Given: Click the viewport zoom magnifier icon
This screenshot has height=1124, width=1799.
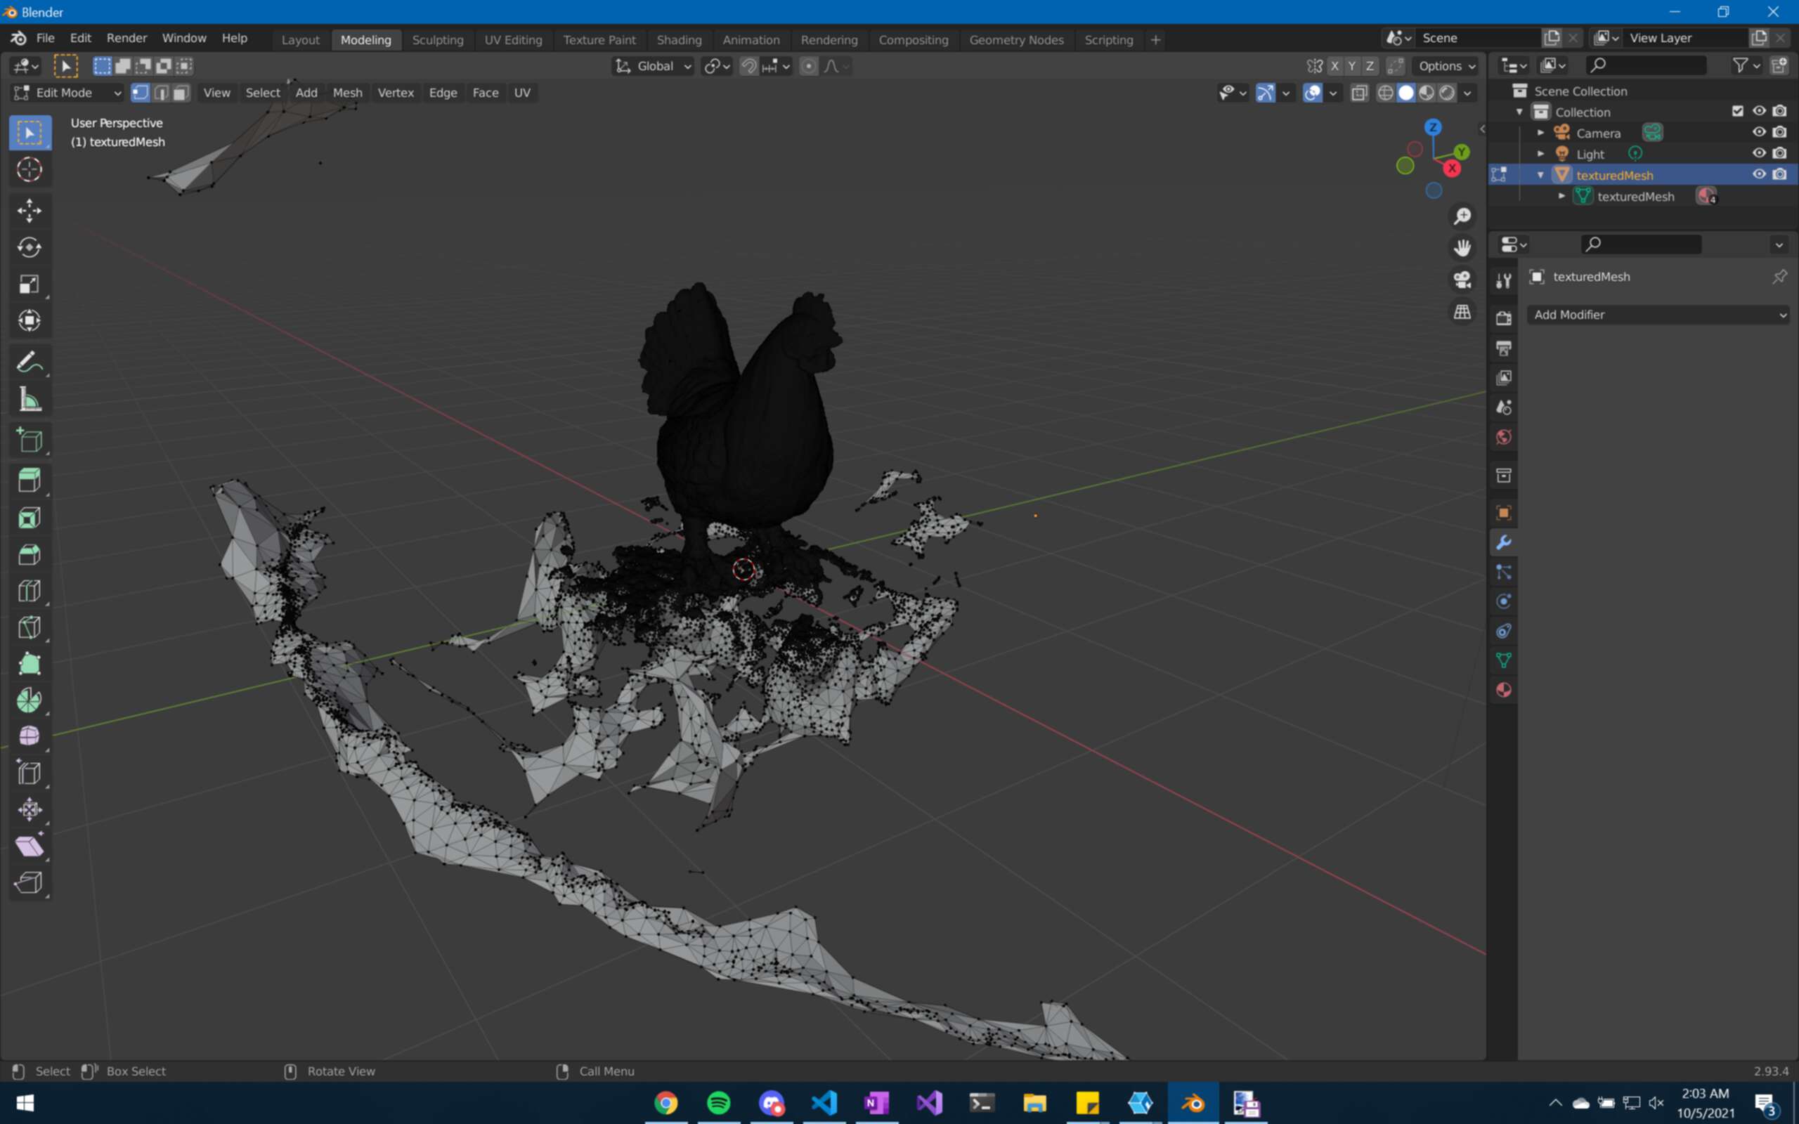Looking at the screenshot, I should (1462, 216).
